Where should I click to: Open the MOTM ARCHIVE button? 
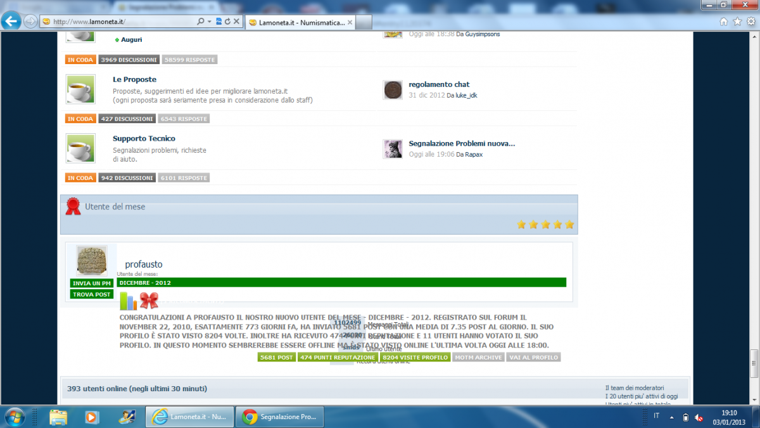[478, 358]
